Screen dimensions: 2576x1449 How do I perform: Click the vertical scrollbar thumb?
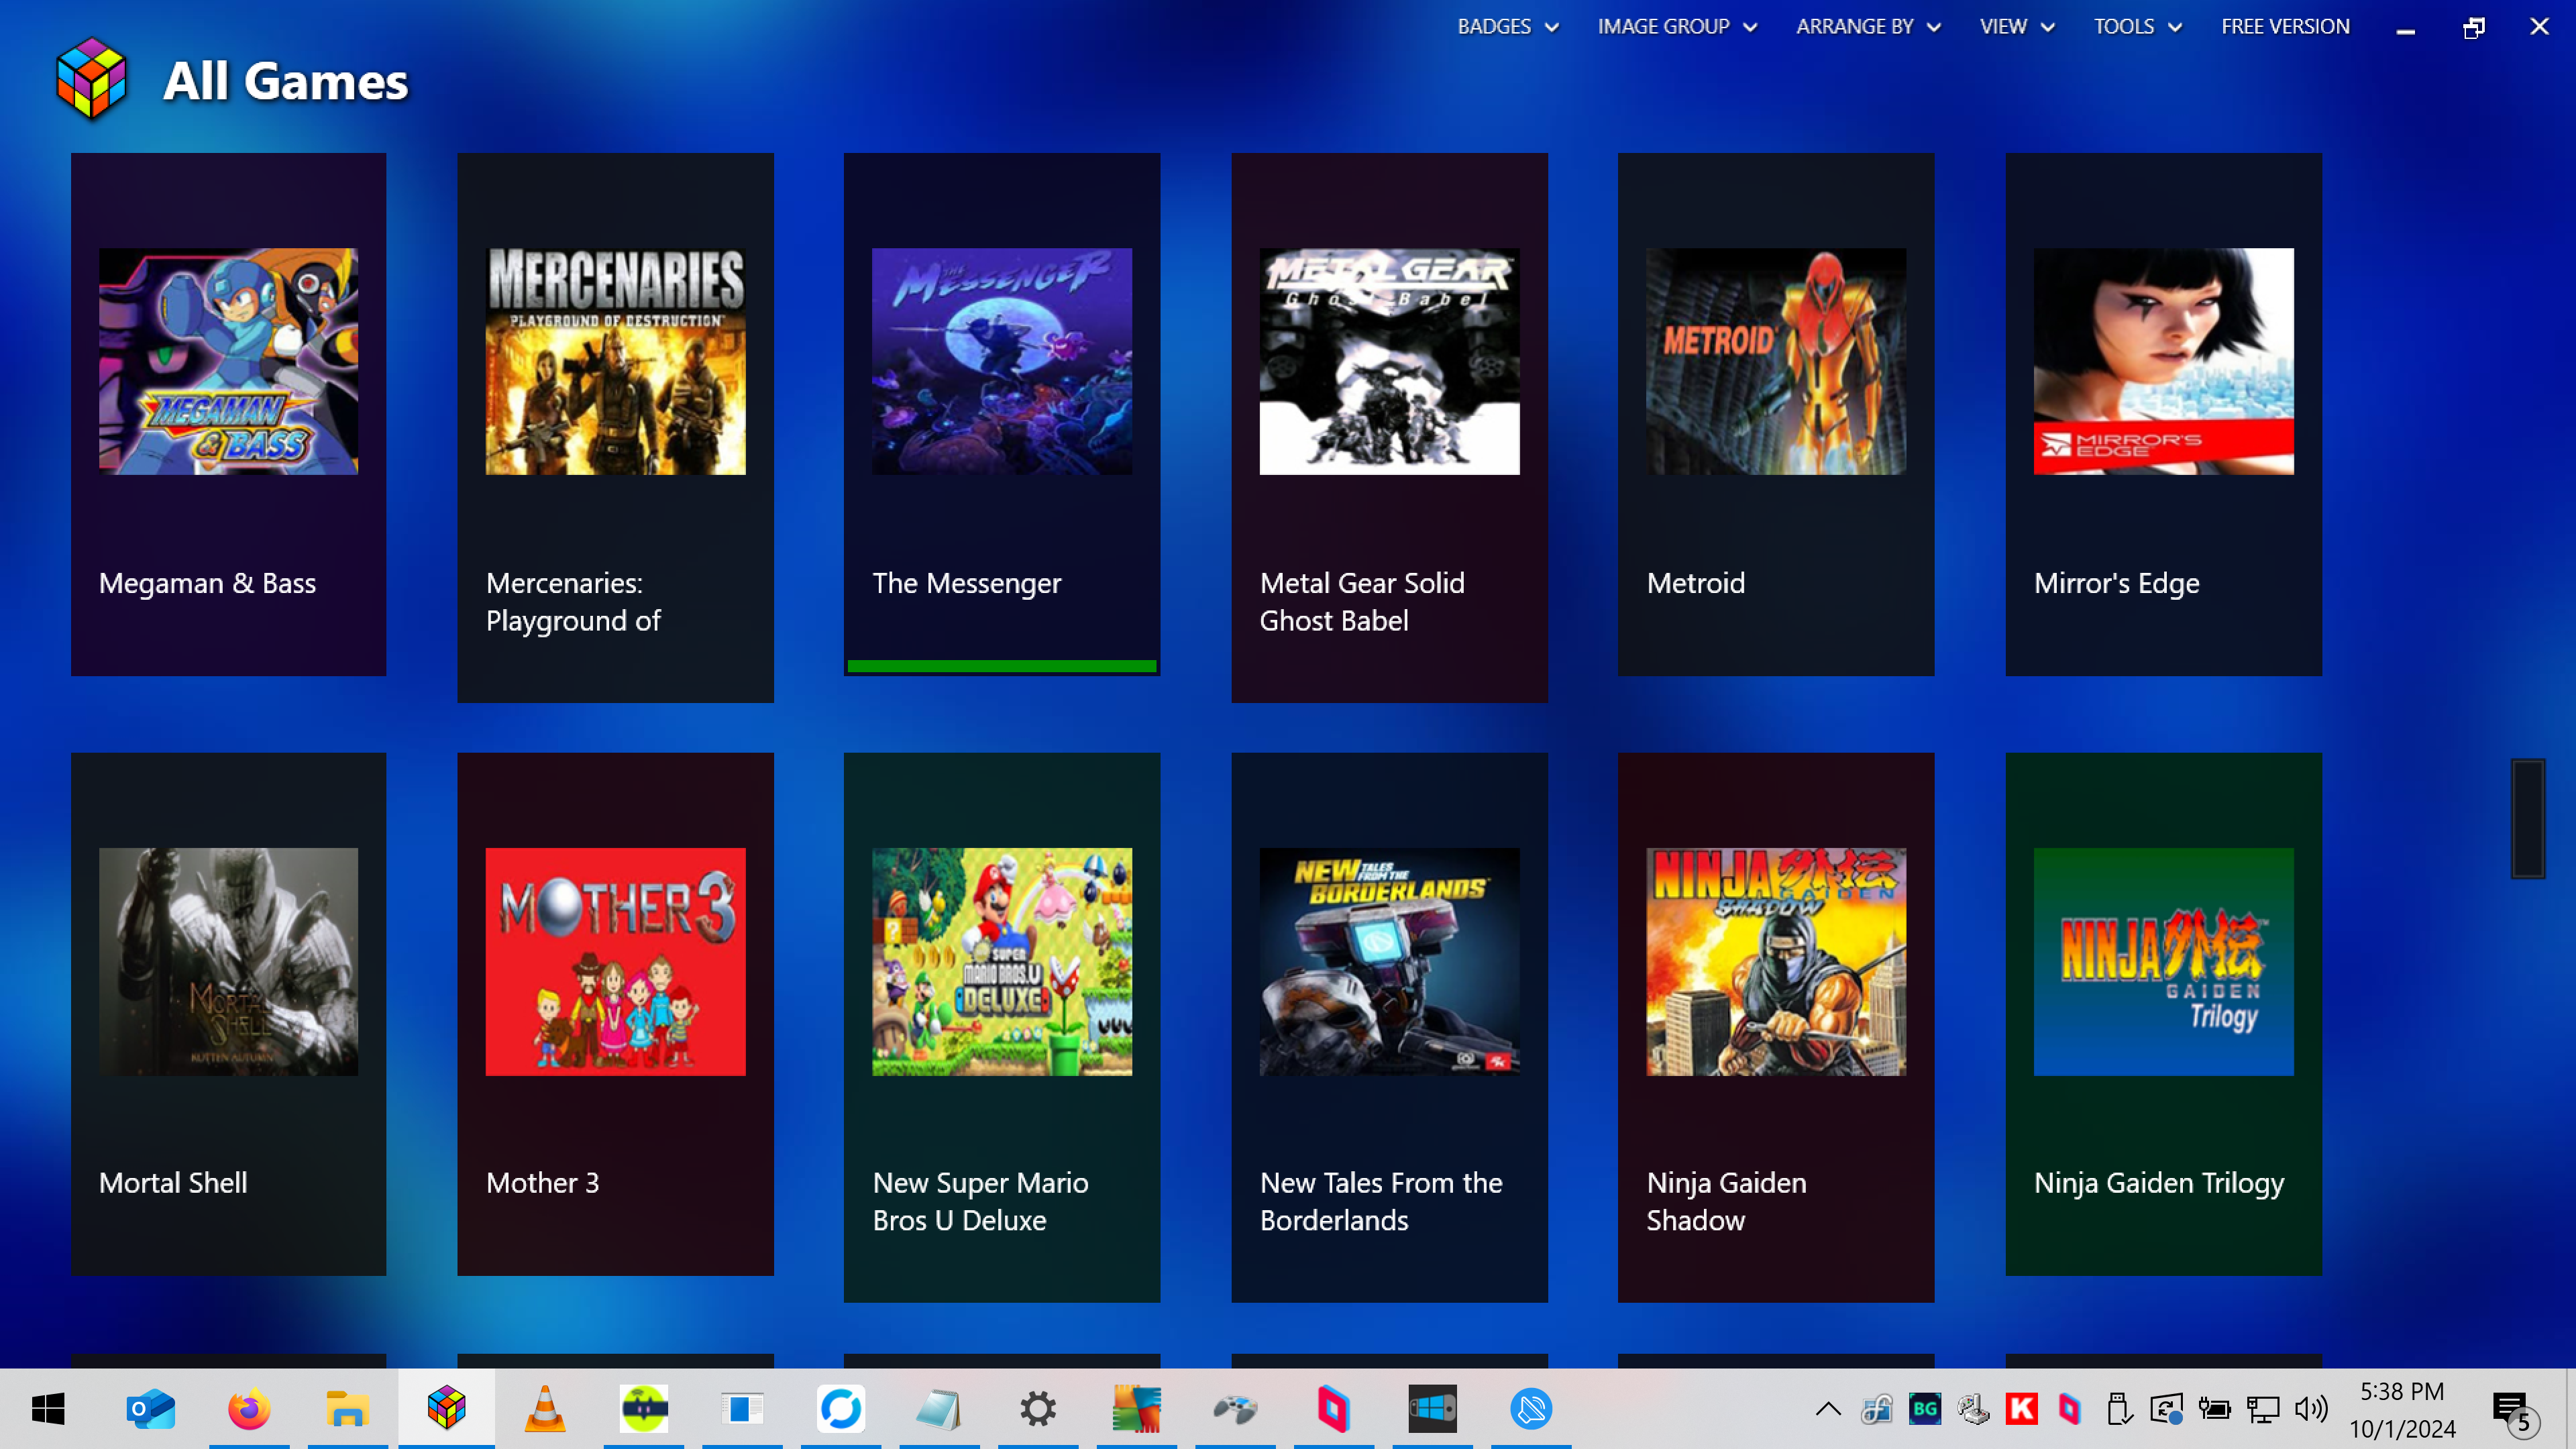2527,818
